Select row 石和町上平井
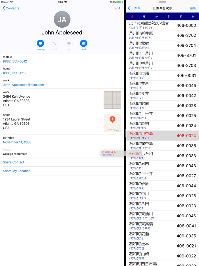 [163, 115]
